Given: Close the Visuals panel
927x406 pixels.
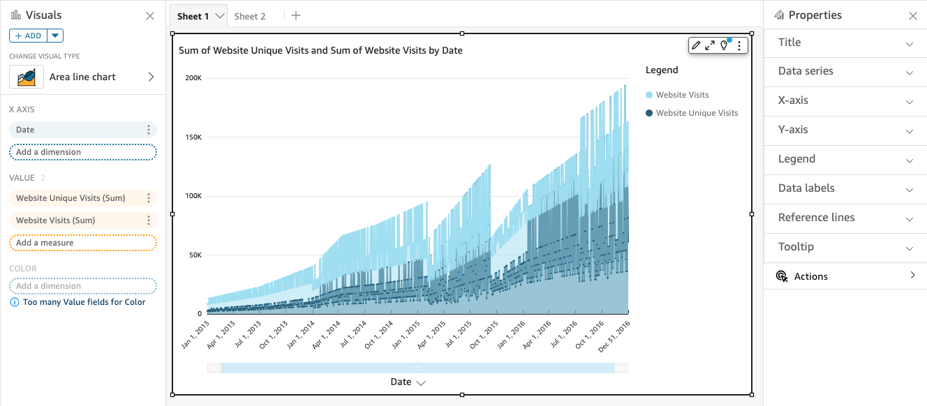Looking at the screenshot, I should 150,15.
